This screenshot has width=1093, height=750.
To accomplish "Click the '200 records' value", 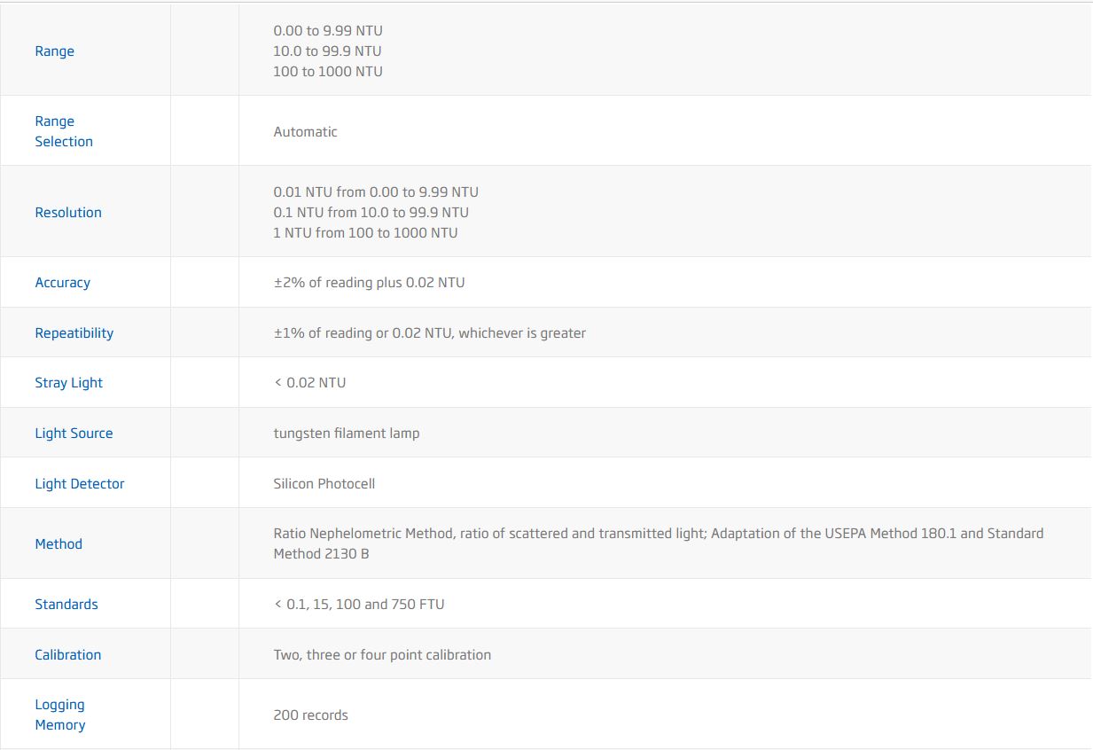I will click(310, 715).
